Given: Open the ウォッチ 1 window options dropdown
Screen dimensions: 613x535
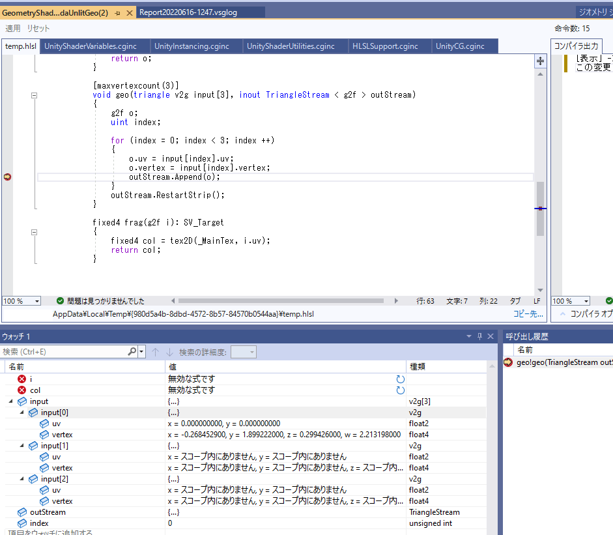Looking at the screenshot, I should point(469,336).
